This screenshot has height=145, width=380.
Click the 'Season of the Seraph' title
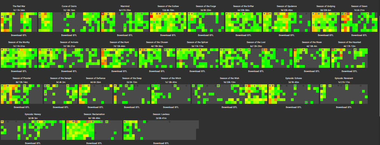[x=60, y=78]
